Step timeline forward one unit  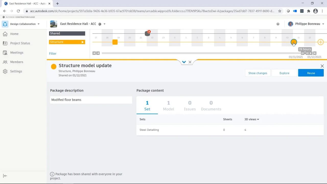point(311,53)
